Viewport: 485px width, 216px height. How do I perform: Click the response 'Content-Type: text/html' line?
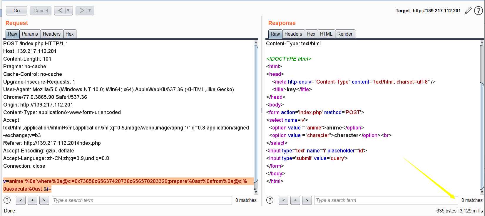pyautogui.click(x=293, y=44)
